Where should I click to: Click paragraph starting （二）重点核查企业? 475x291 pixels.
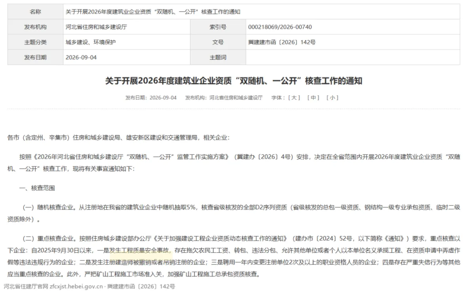click(234, 256)
